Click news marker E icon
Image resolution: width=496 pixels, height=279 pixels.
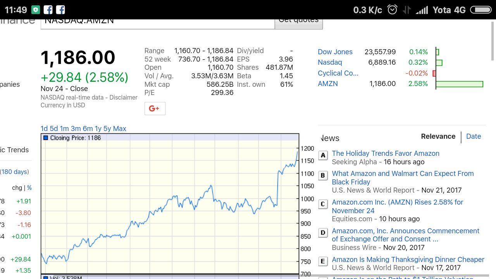(x=323, y=262)
